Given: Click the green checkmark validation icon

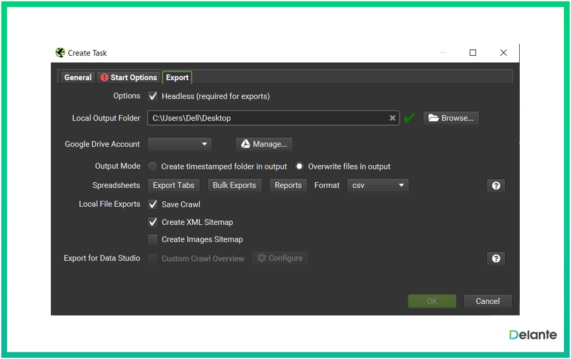Looking at the screenshot, I should tap(410, 118).
